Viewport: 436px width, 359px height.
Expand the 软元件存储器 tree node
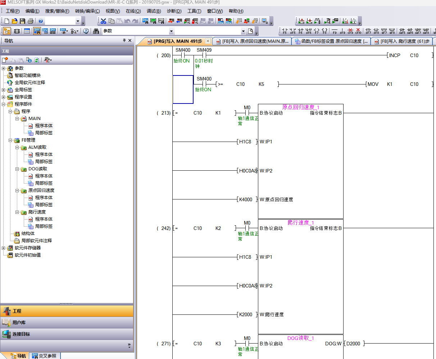tap(4, 248)
